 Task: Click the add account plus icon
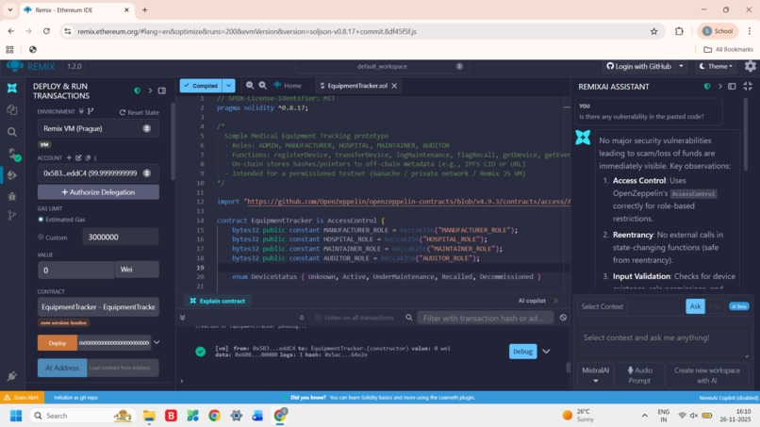(x=69, y=157)
